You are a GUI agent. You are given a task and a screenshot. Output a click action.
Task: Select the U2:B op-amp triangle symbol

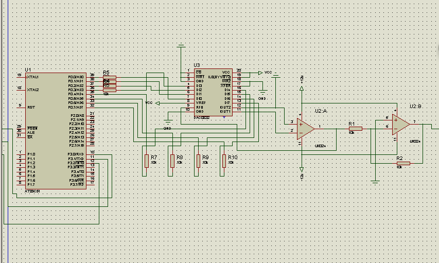(x=401, y=124)
